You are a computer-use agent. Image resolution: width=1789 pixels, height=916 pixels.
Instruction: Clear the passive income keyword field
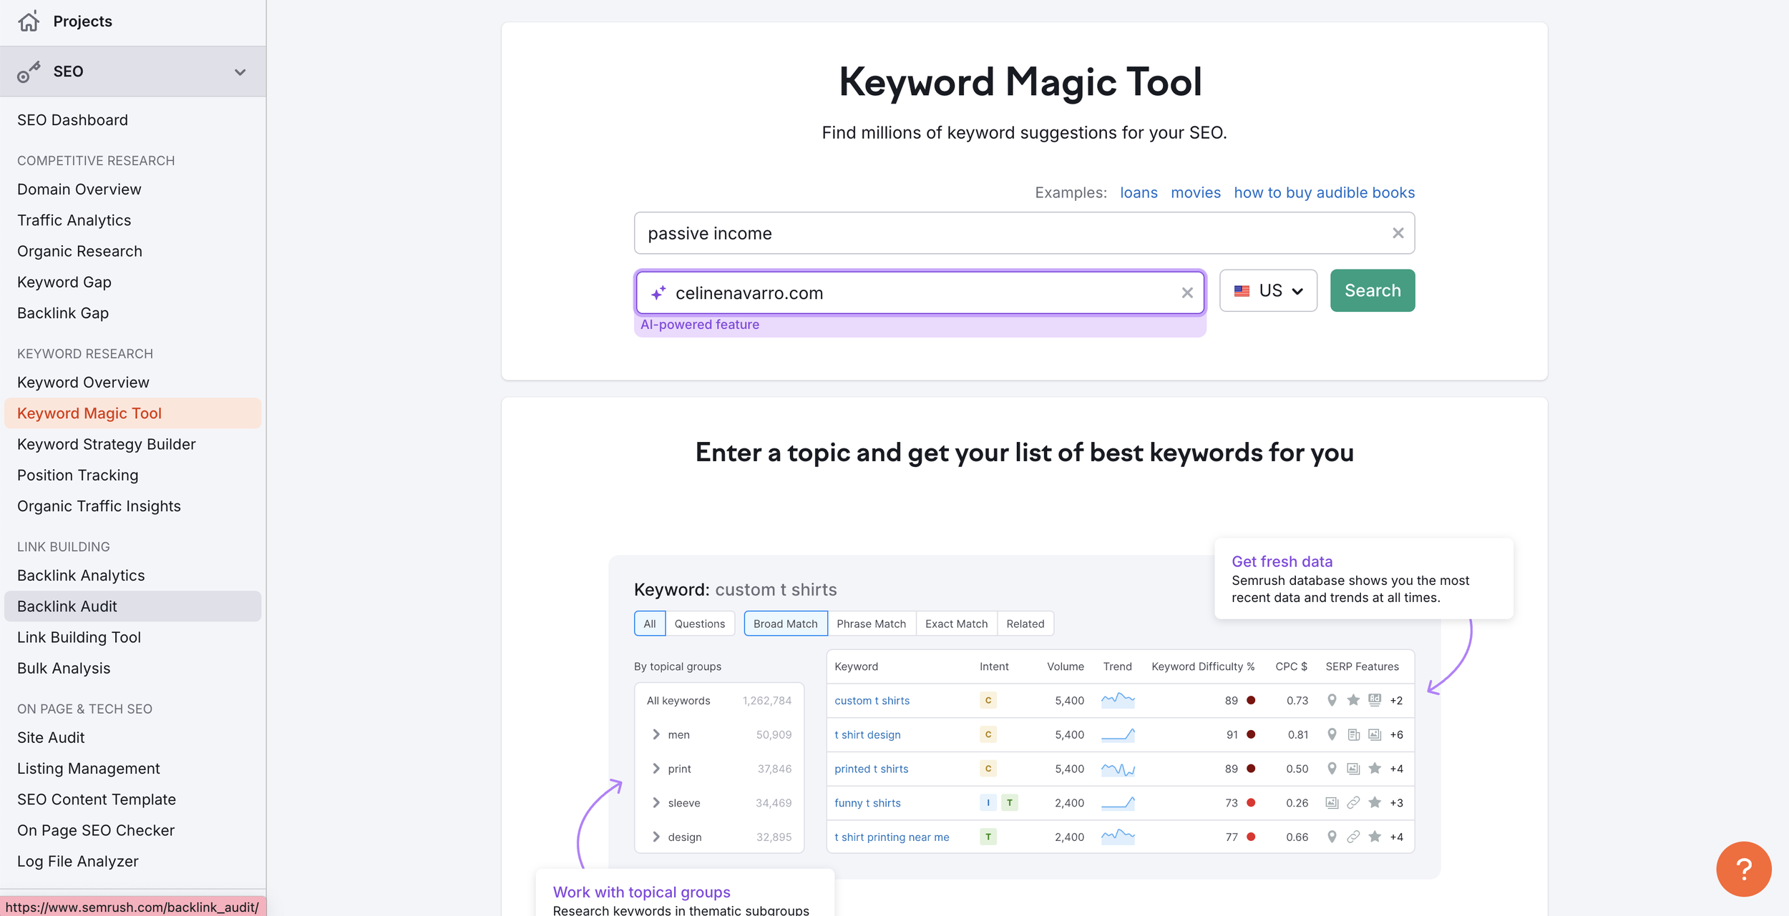point(1397,232)
